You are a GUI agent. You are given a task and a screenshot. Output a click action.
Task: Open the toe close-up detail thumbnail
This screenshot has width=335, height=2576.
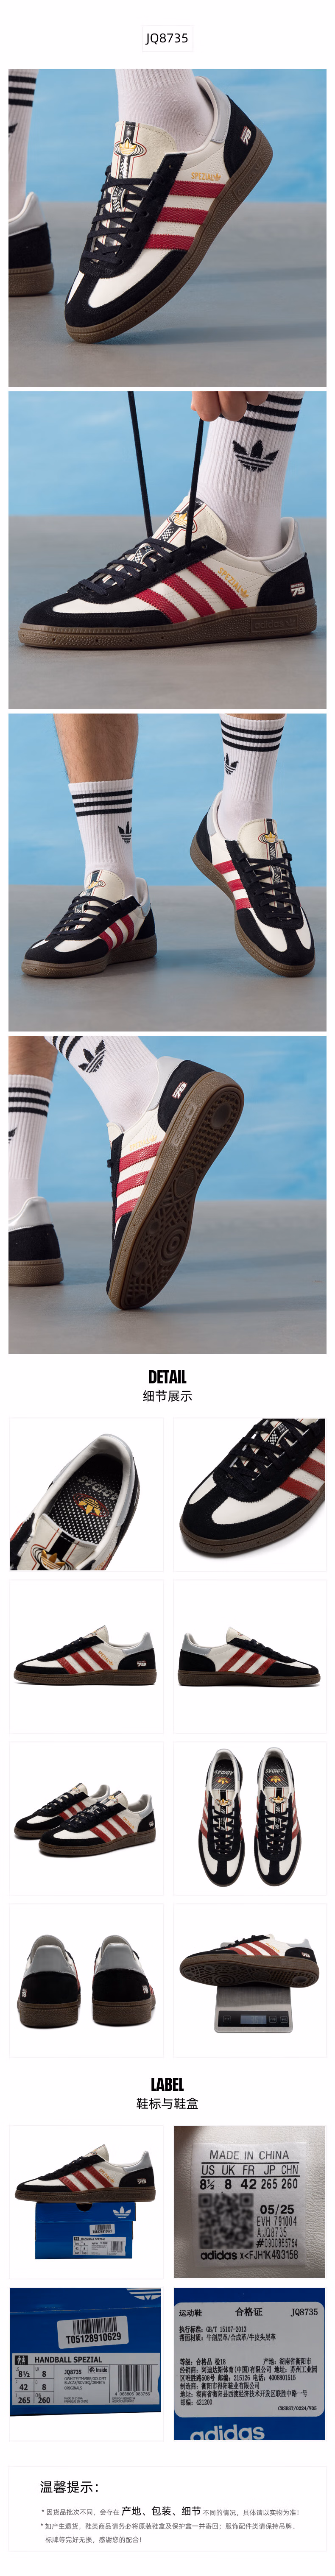point(250,1494)
